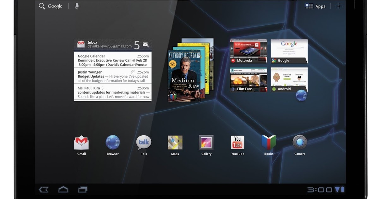Launch the YouTube app

pos(238,145)
